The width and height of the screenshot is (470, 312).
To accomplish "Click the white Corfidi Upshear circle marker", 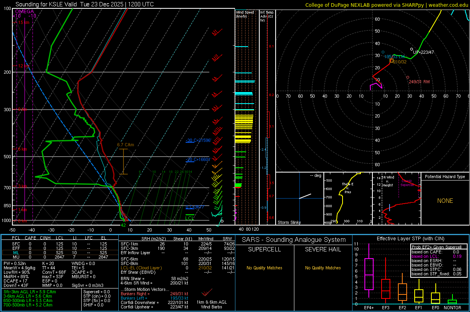I will point(411,49).
